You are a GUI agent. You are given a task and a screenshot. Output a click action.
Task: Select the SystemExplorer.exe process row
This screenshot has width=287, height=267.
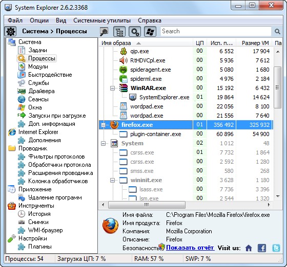[186, 97]
